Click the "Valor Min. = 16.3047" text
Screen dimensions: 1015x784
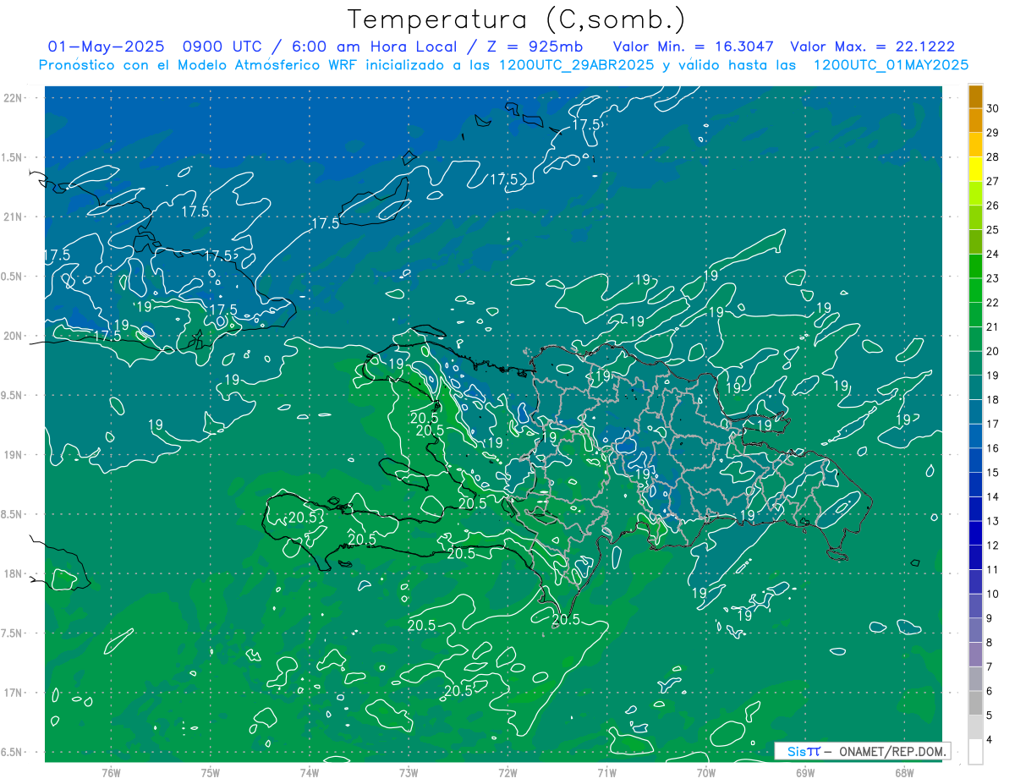point(693,47)
